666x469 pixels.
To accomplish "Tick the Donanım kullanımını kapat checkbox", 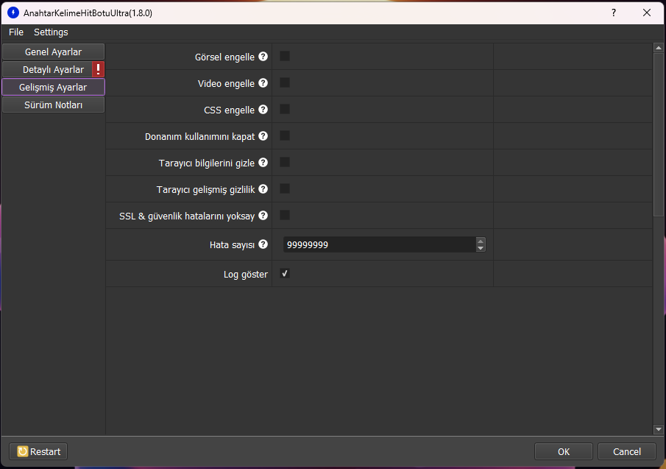I will click(x=285, y=135).
